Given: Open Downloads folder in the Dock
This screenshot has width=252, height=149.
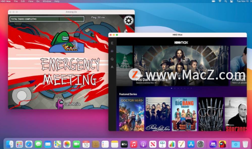Looking at the screenshot, I should click(235, 144).
